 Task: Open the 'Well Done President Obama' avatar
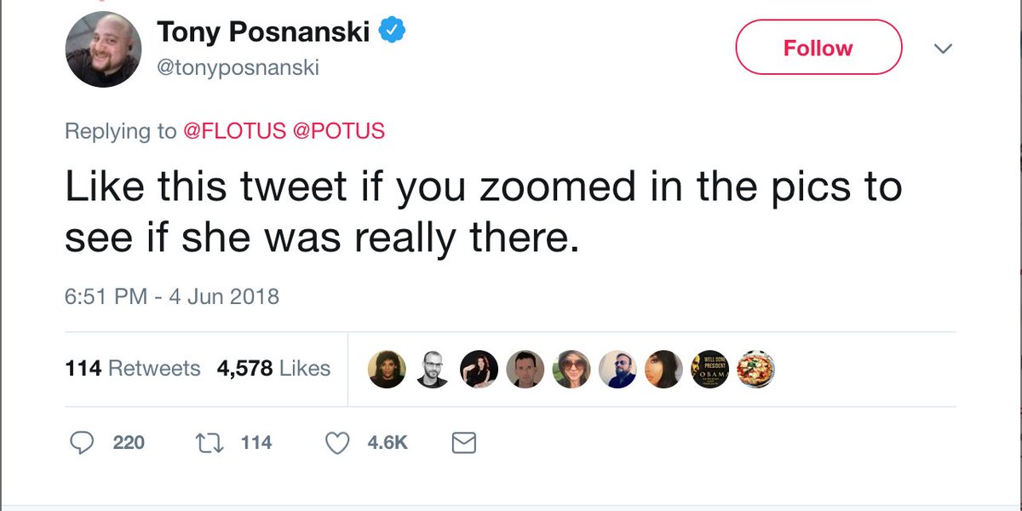(709, 370)
